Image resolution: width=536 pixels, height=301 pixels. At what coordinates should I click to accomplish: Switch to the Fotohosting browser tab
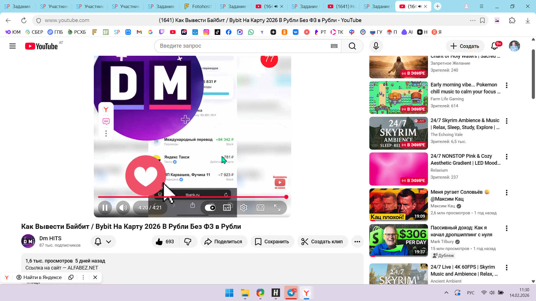tap(198, 6)
